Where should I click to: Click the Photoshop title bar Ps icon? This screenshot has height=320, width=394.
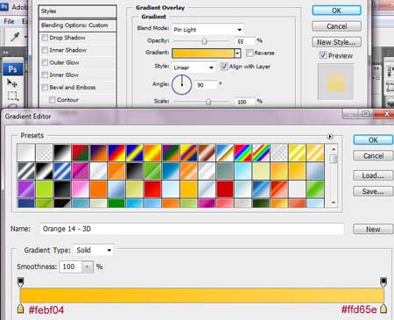point(4,7)
